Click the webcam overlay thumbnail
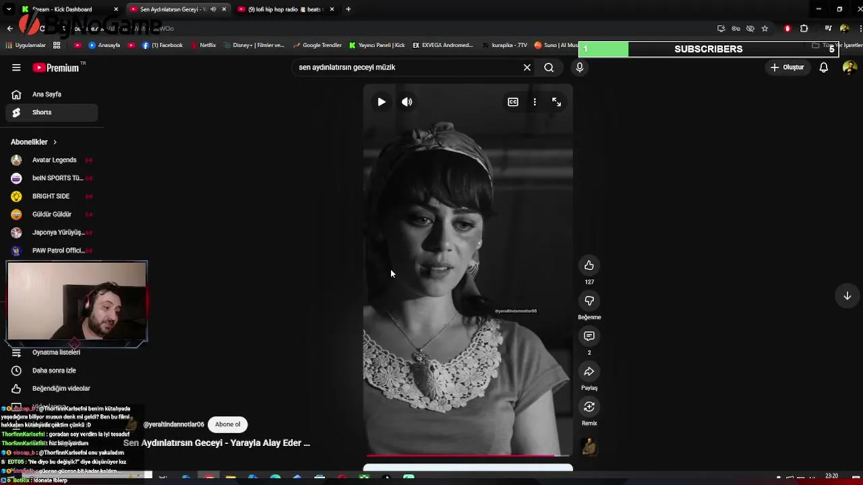 click(x=77, y=301)
